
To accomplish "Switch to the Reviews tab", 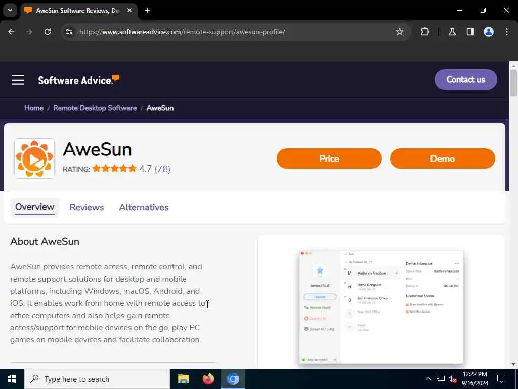I will point(87,207).
